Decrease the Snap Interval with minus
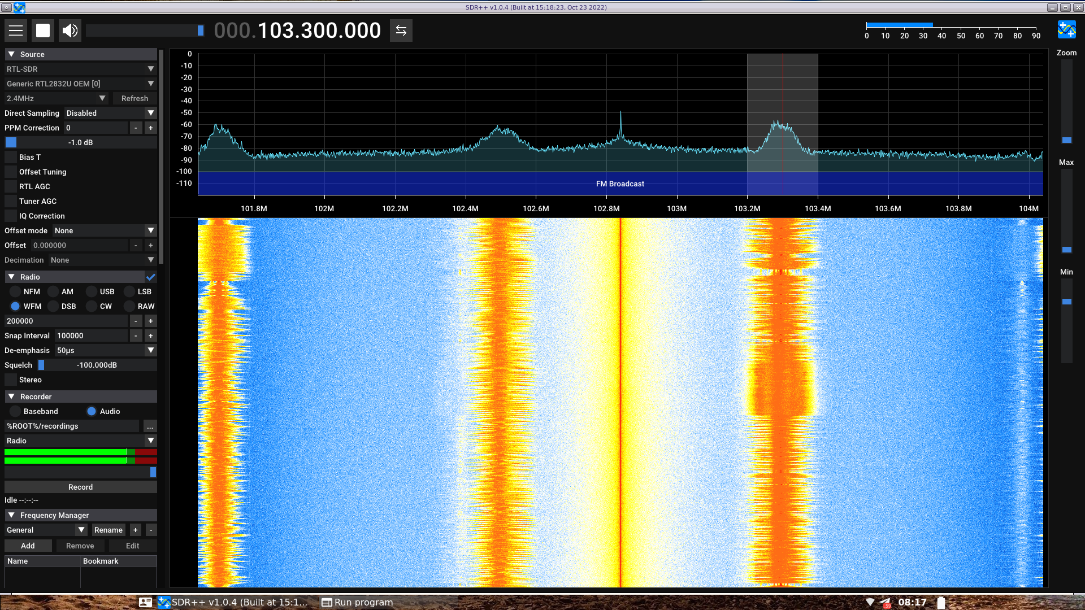The image size is (1085, 610). coord(136,336)
